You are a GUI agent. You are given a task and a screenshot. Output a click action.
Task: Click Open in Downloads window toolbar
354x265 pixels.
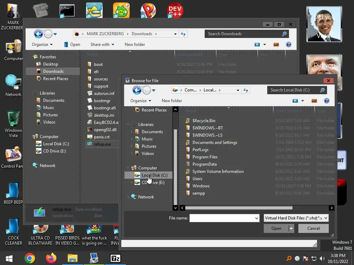pyautogui.click(x=72, y=45)
